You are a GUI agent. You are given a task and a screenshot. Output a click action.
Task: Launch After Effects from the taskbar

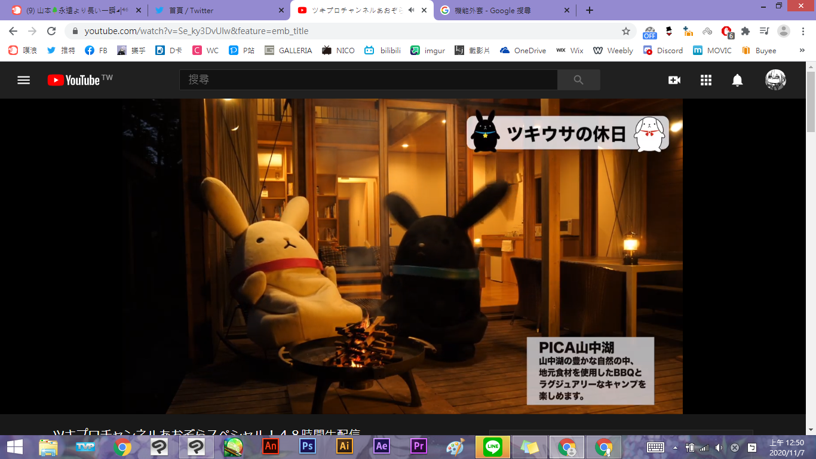click(382, 447)
